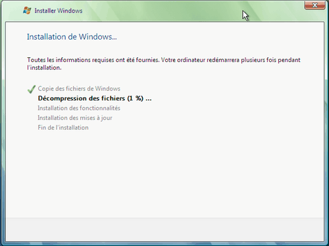Click the Windows flag icon in title bar
This screenshot has height=246, width=329.
(27, 11)
